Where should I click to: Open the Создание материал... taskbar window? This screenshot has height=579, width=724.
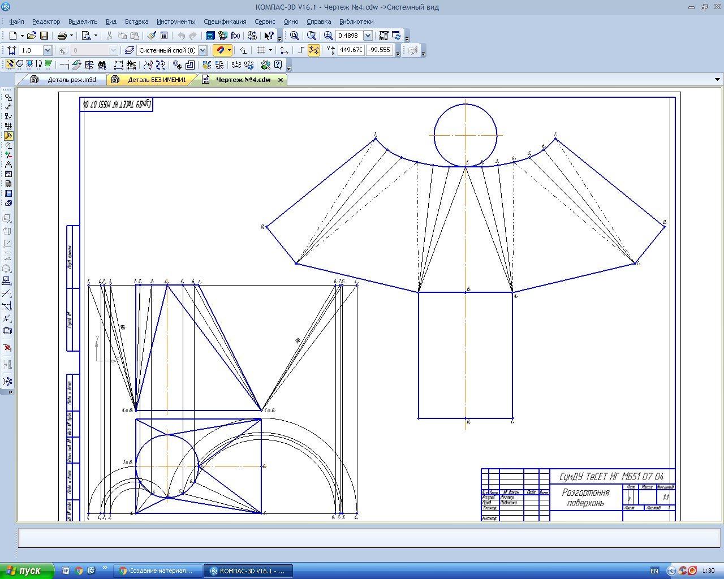coord(157,571)
